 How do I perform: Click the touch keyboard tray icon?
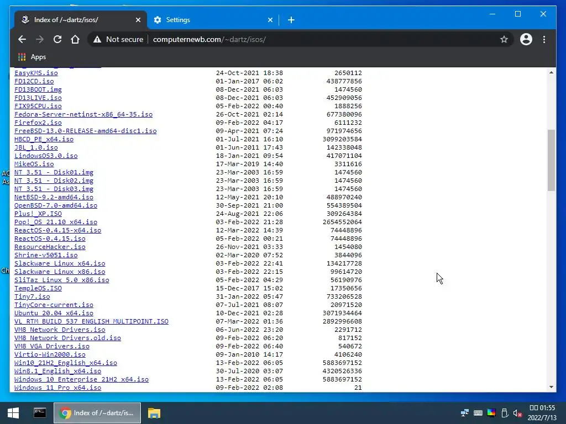[x=478, y=413]
